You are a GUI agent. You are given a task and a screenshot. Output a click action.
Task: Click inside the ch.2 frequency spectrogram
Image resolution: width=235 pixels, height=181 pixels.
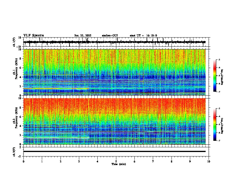(x=114, y=121)
